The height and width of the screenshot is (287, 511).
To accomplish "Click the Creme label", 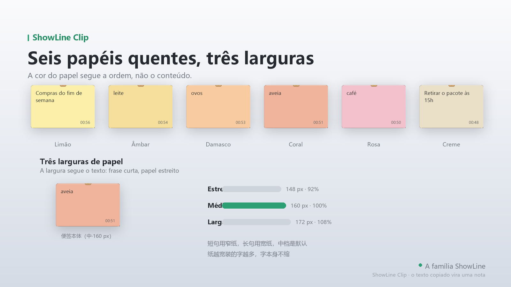I will [x=451, y=144].
